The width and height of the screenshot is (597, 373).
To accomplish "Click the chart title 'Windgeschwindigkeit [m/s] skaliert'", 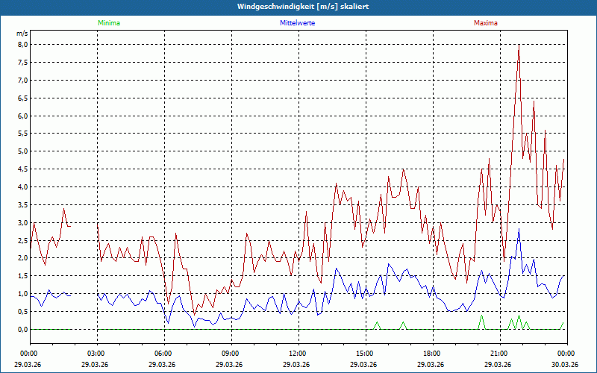I will [303, 7].
